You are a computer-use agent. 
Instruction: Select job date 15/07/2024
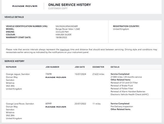80,74
